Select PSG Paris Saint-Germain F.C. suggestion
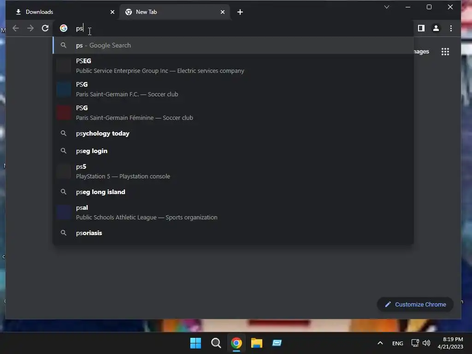This screenshot has width=472, height=354. 233,89
